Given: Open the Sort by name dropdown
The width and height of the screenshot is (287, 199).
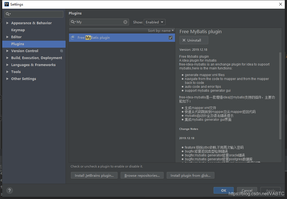Looking at the screenshot, I should [x=161, y=30].
